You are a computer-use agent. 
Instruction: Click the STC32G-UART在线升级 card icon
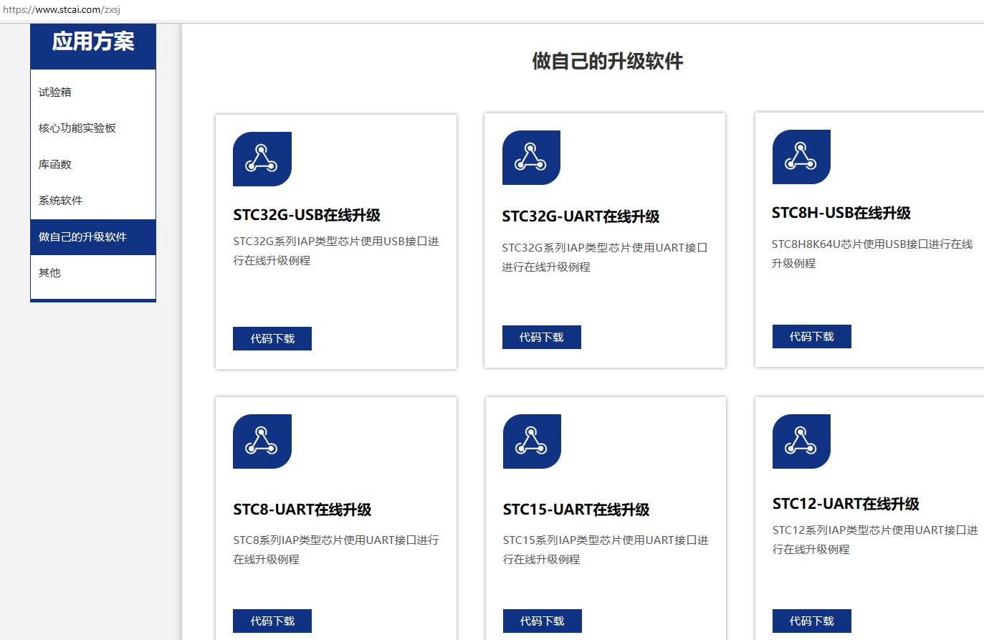point(531,158)
